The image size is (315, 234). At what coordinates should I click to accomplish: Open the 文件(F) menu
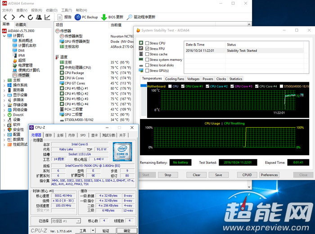[x=7, y=10]
